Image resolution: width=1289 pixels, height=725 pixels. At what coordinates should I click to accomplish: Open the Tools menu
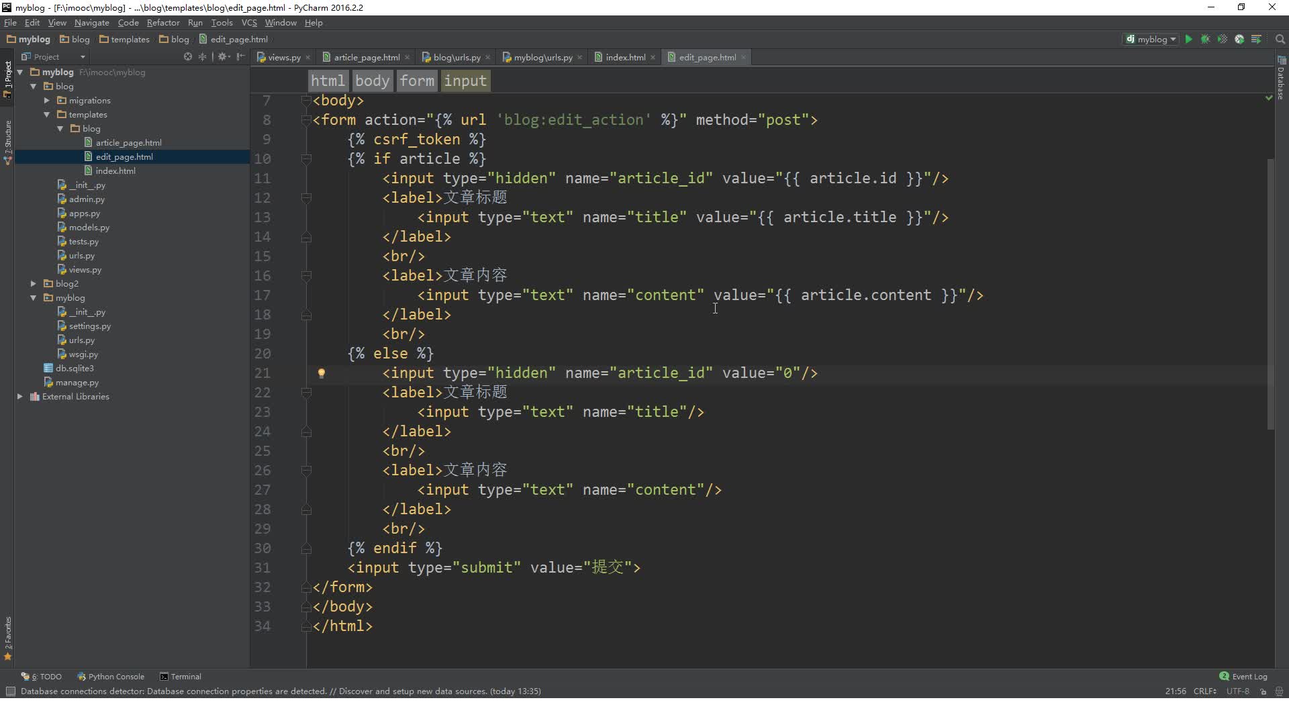pyautogui.click(x=222, y=22)
